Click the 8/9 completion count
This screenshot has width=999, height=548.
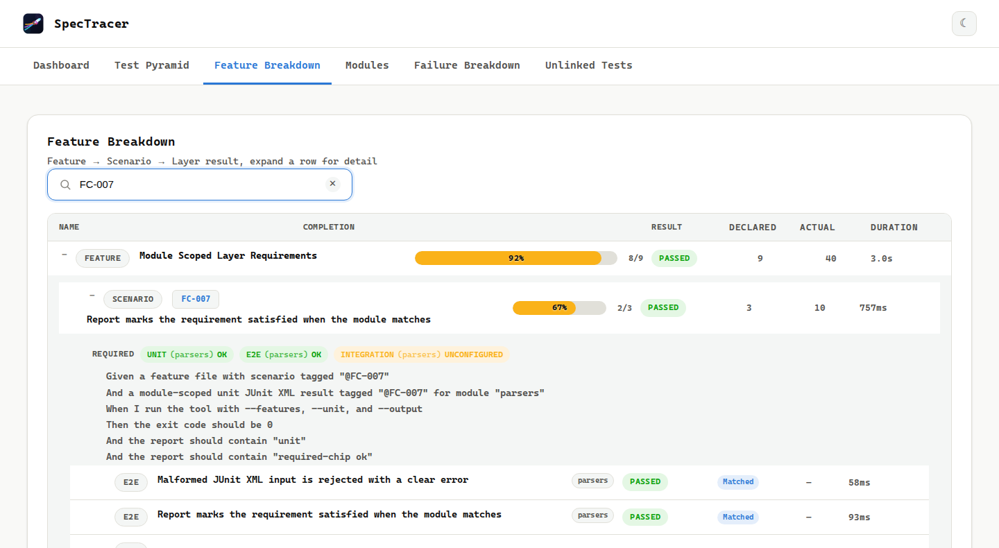pos(635,258)
